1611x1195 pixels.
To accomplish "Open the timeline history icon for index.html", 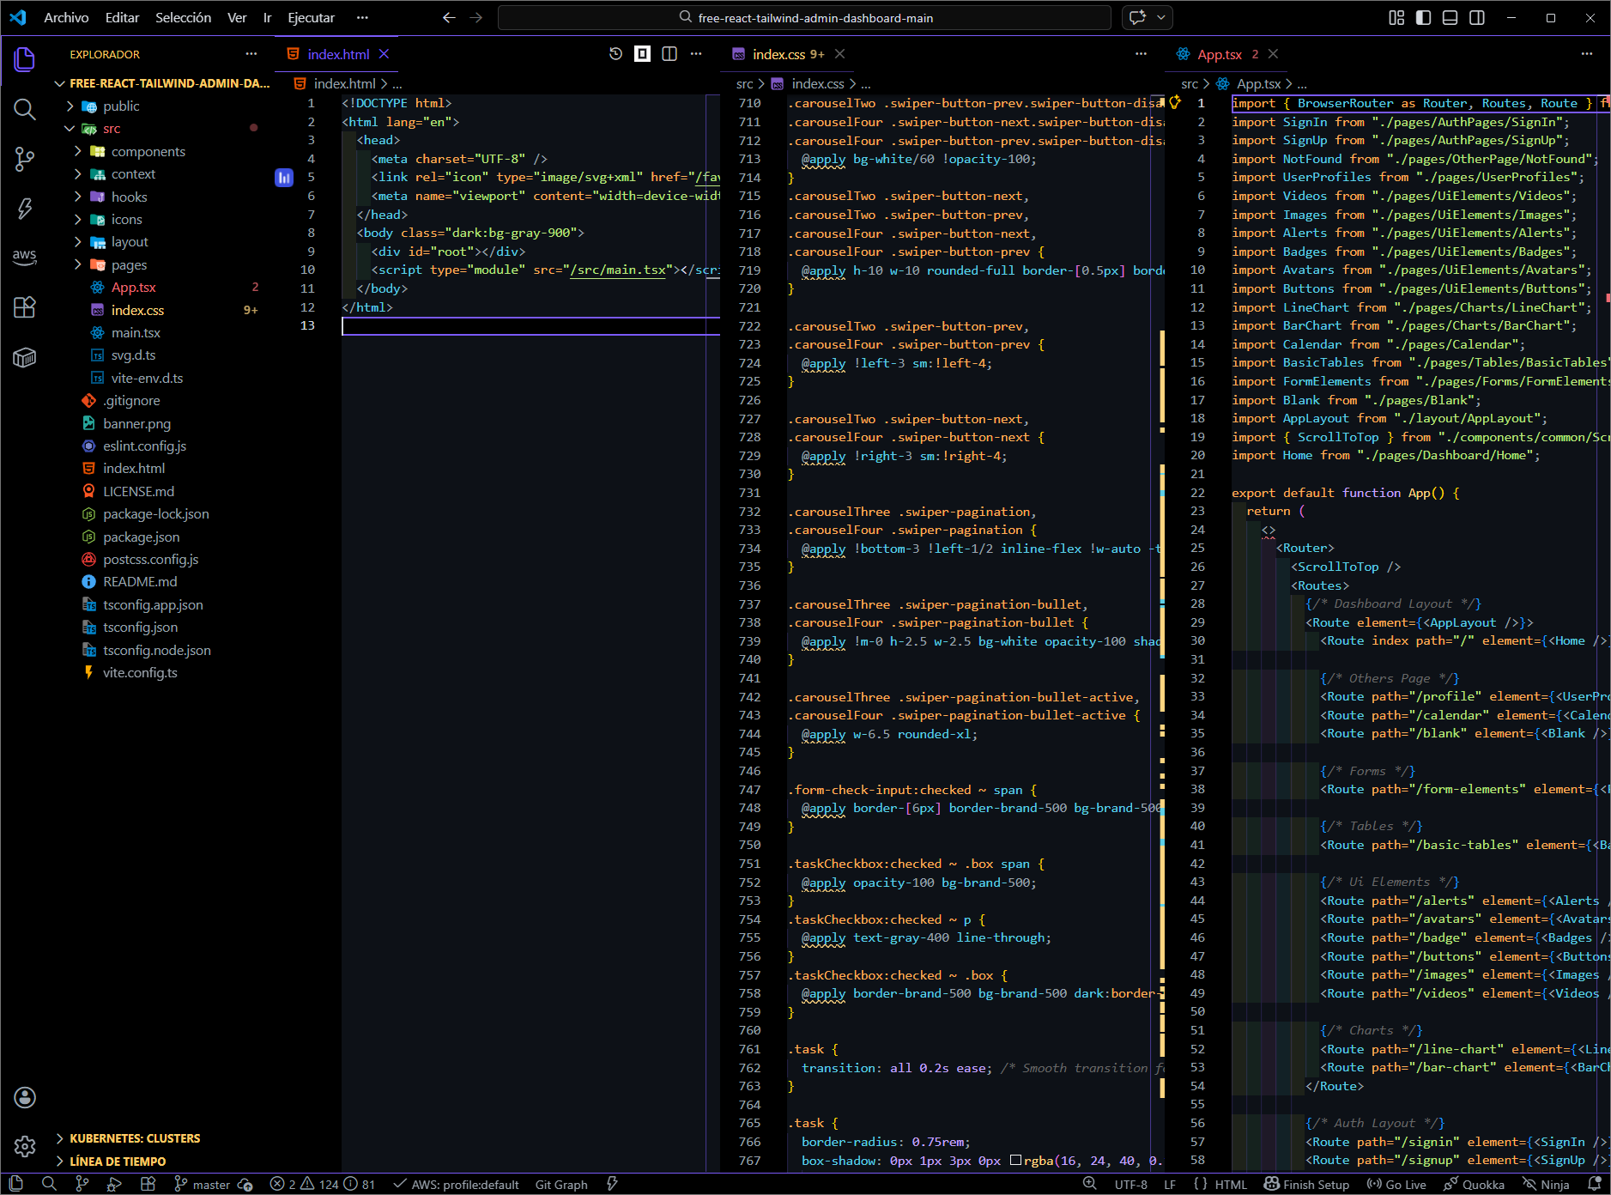I will click(615, 54).
